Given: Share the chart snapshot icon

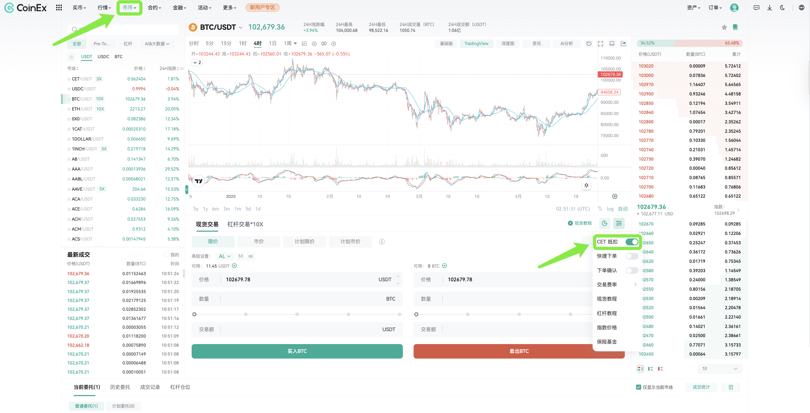Looking at the screenshot, I should 623,43.
